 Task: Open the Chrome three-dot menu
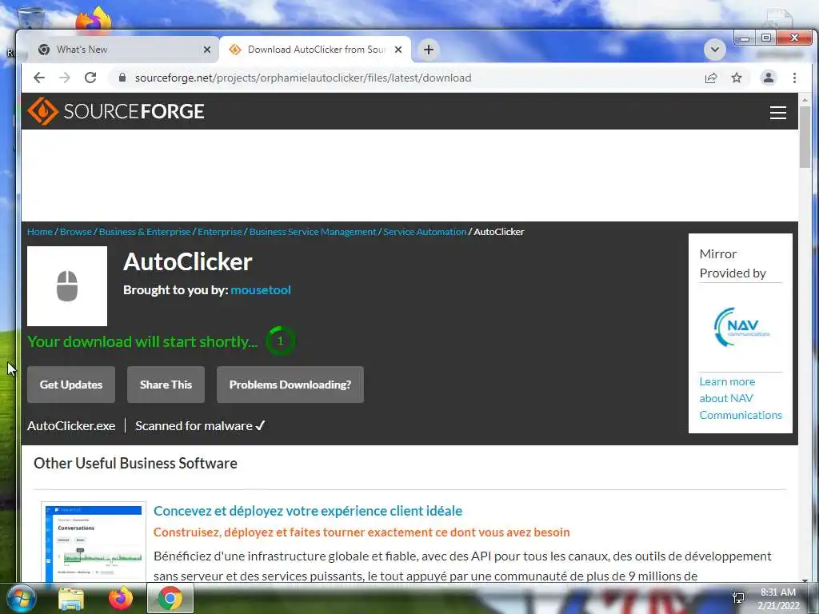[794, 78]
